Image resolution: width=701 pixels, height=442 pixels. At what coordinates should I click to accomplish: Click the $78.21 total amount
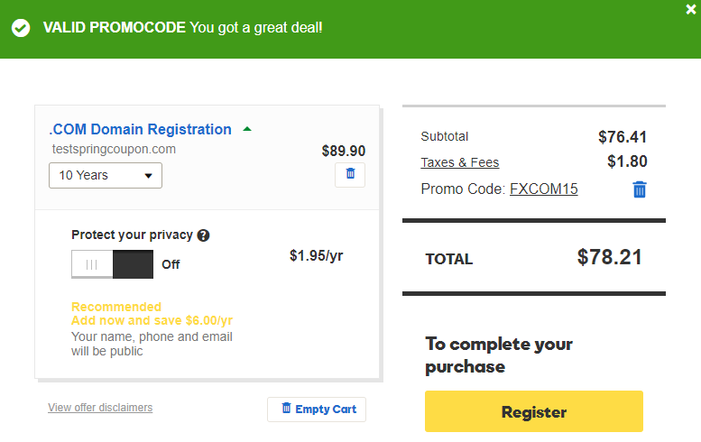(609, 257)
